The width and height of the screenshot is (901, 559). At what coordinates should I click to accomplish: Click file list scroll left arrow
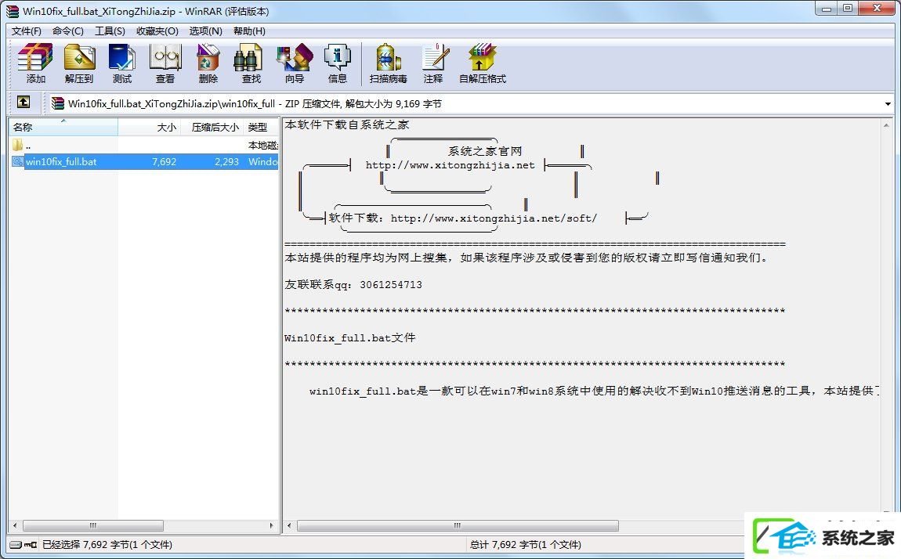coord(15,525)
